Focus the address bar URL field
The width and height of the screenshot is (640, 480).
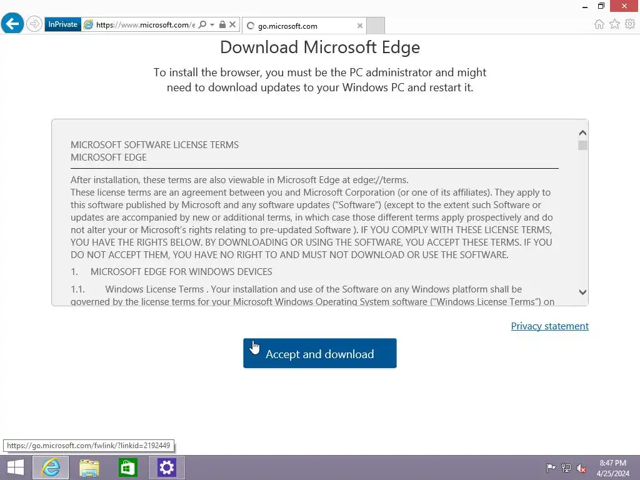[x=145, y=25]
